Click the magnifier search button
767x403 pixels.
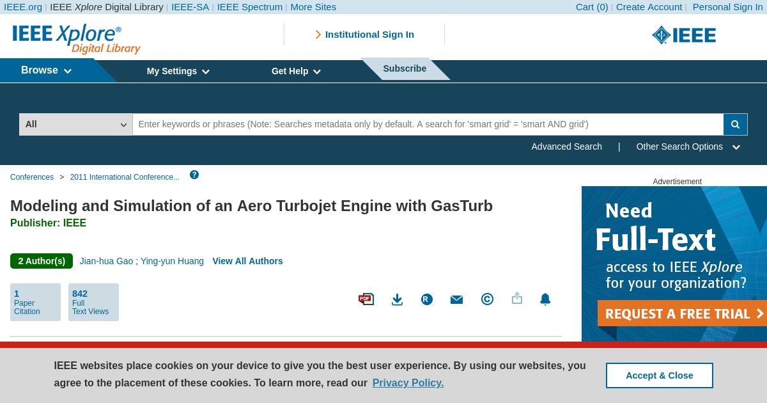coord(735,124)
